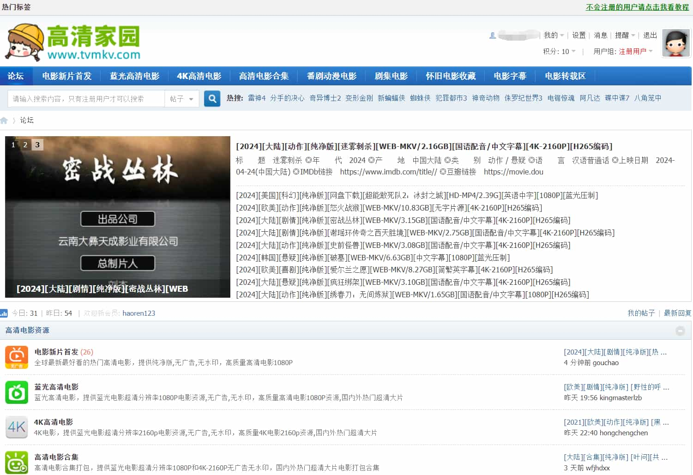Open the 电影字幕 nav menu

tap(510, 76)
